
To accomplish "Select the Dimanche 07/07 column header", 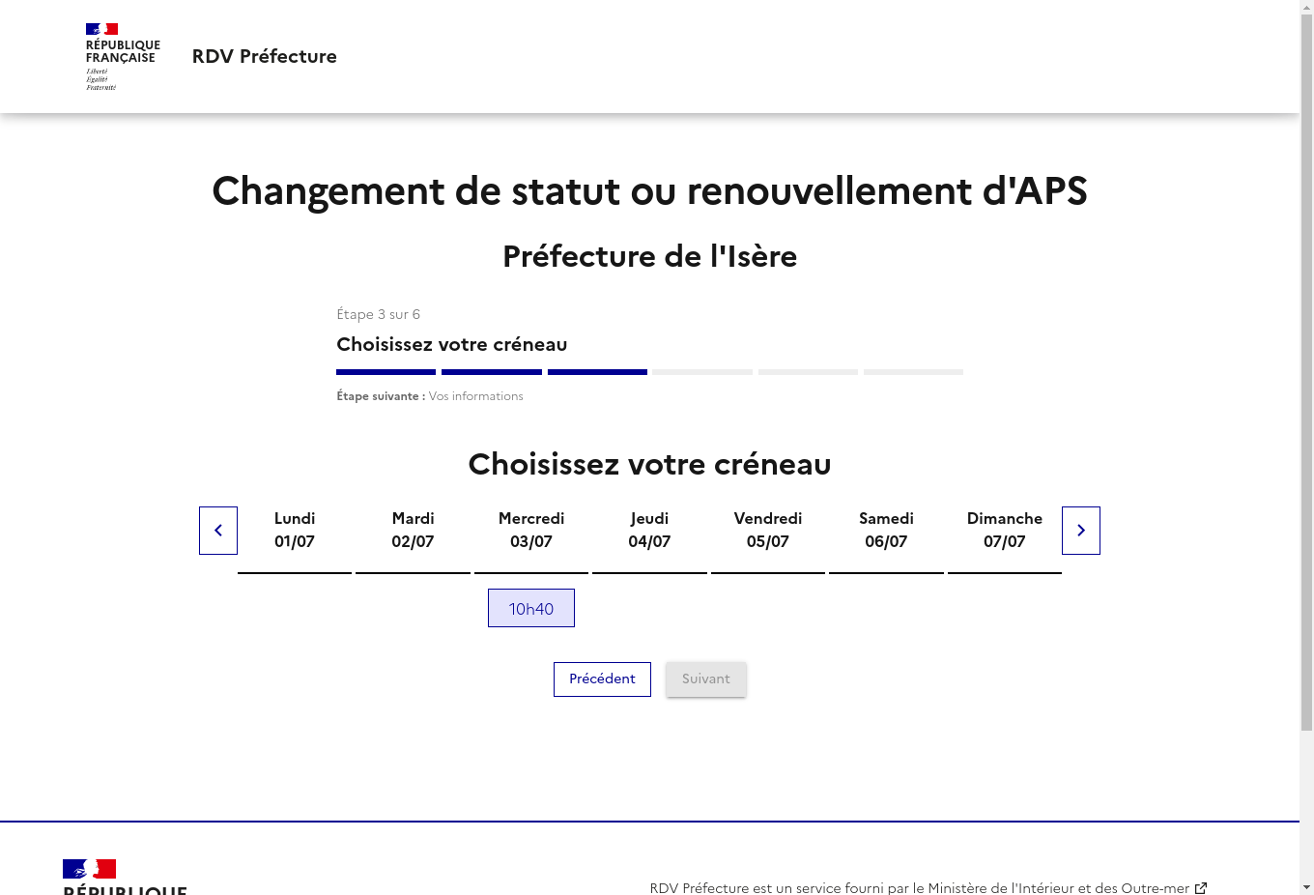I will pyautogui.click(x=1005, y=531).
